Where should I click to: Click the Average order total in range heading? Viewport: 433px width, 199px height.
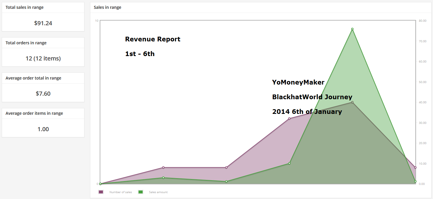point(33,78)
